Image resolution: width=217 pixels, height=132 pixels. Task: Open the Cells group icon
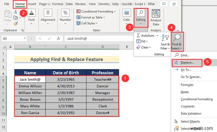(127, 13)
